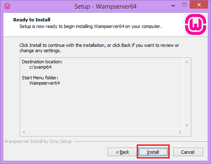Minimize the Setup window
Screen dimensions: 211x164
click(x=173, y=6)
